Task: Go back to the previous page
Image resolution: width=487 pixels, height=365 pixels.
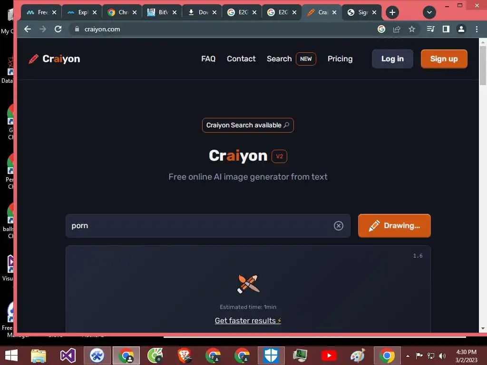Action: (27, 29)
